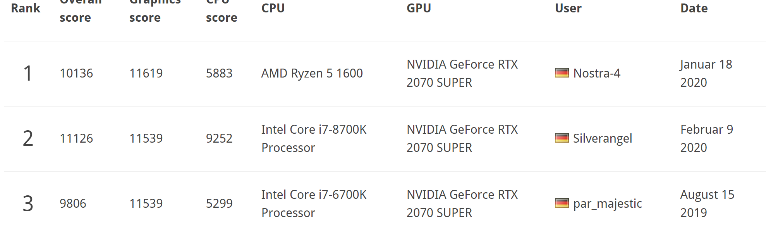The width and height of the screenshot is (766, 231).
Task: Click the German flag icon beside Nostra-4
Action: click(x=562, y=73)
